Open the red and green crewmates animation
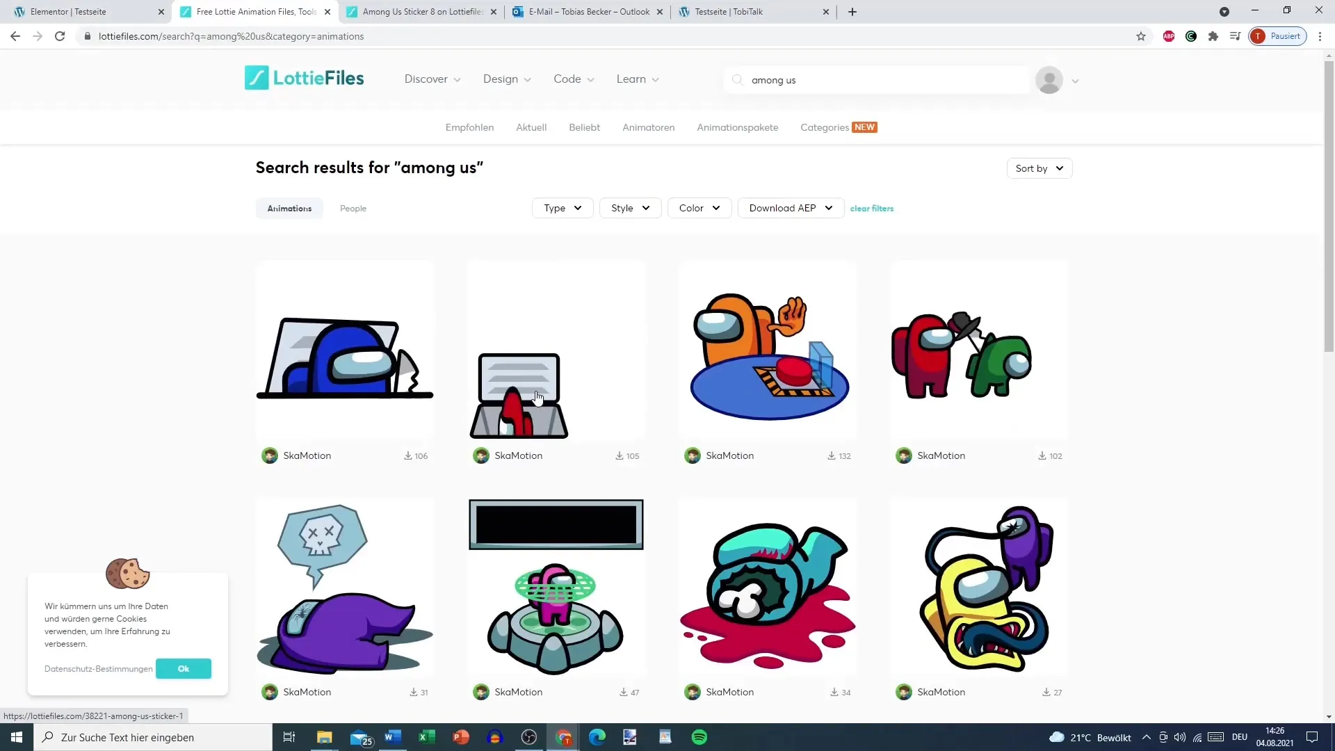Image resolution: width=1335 pixels, height=751 pixels. point(979,350)
